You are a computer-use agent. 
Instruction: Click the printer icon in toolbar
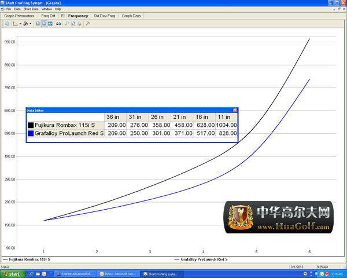point(79,24)
